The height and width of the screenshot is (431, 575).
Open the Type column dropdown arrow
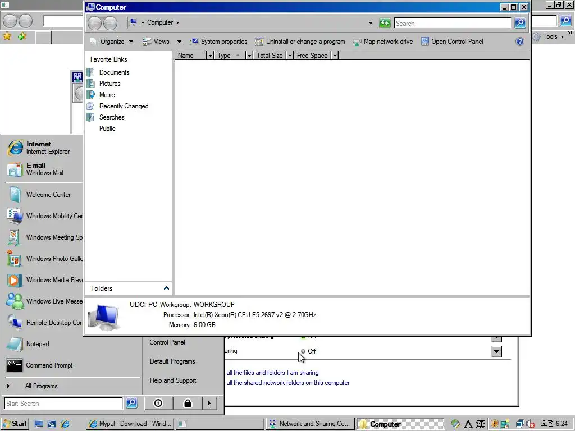tap(249, 56)
